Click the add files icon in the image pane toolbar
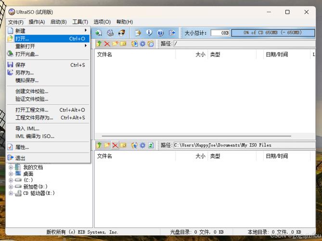The image size is (322, 241). pyautogui.click(x=134, y=43)
